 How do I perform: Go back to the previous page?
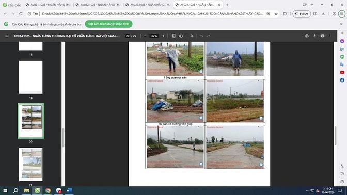pos(5,14)
